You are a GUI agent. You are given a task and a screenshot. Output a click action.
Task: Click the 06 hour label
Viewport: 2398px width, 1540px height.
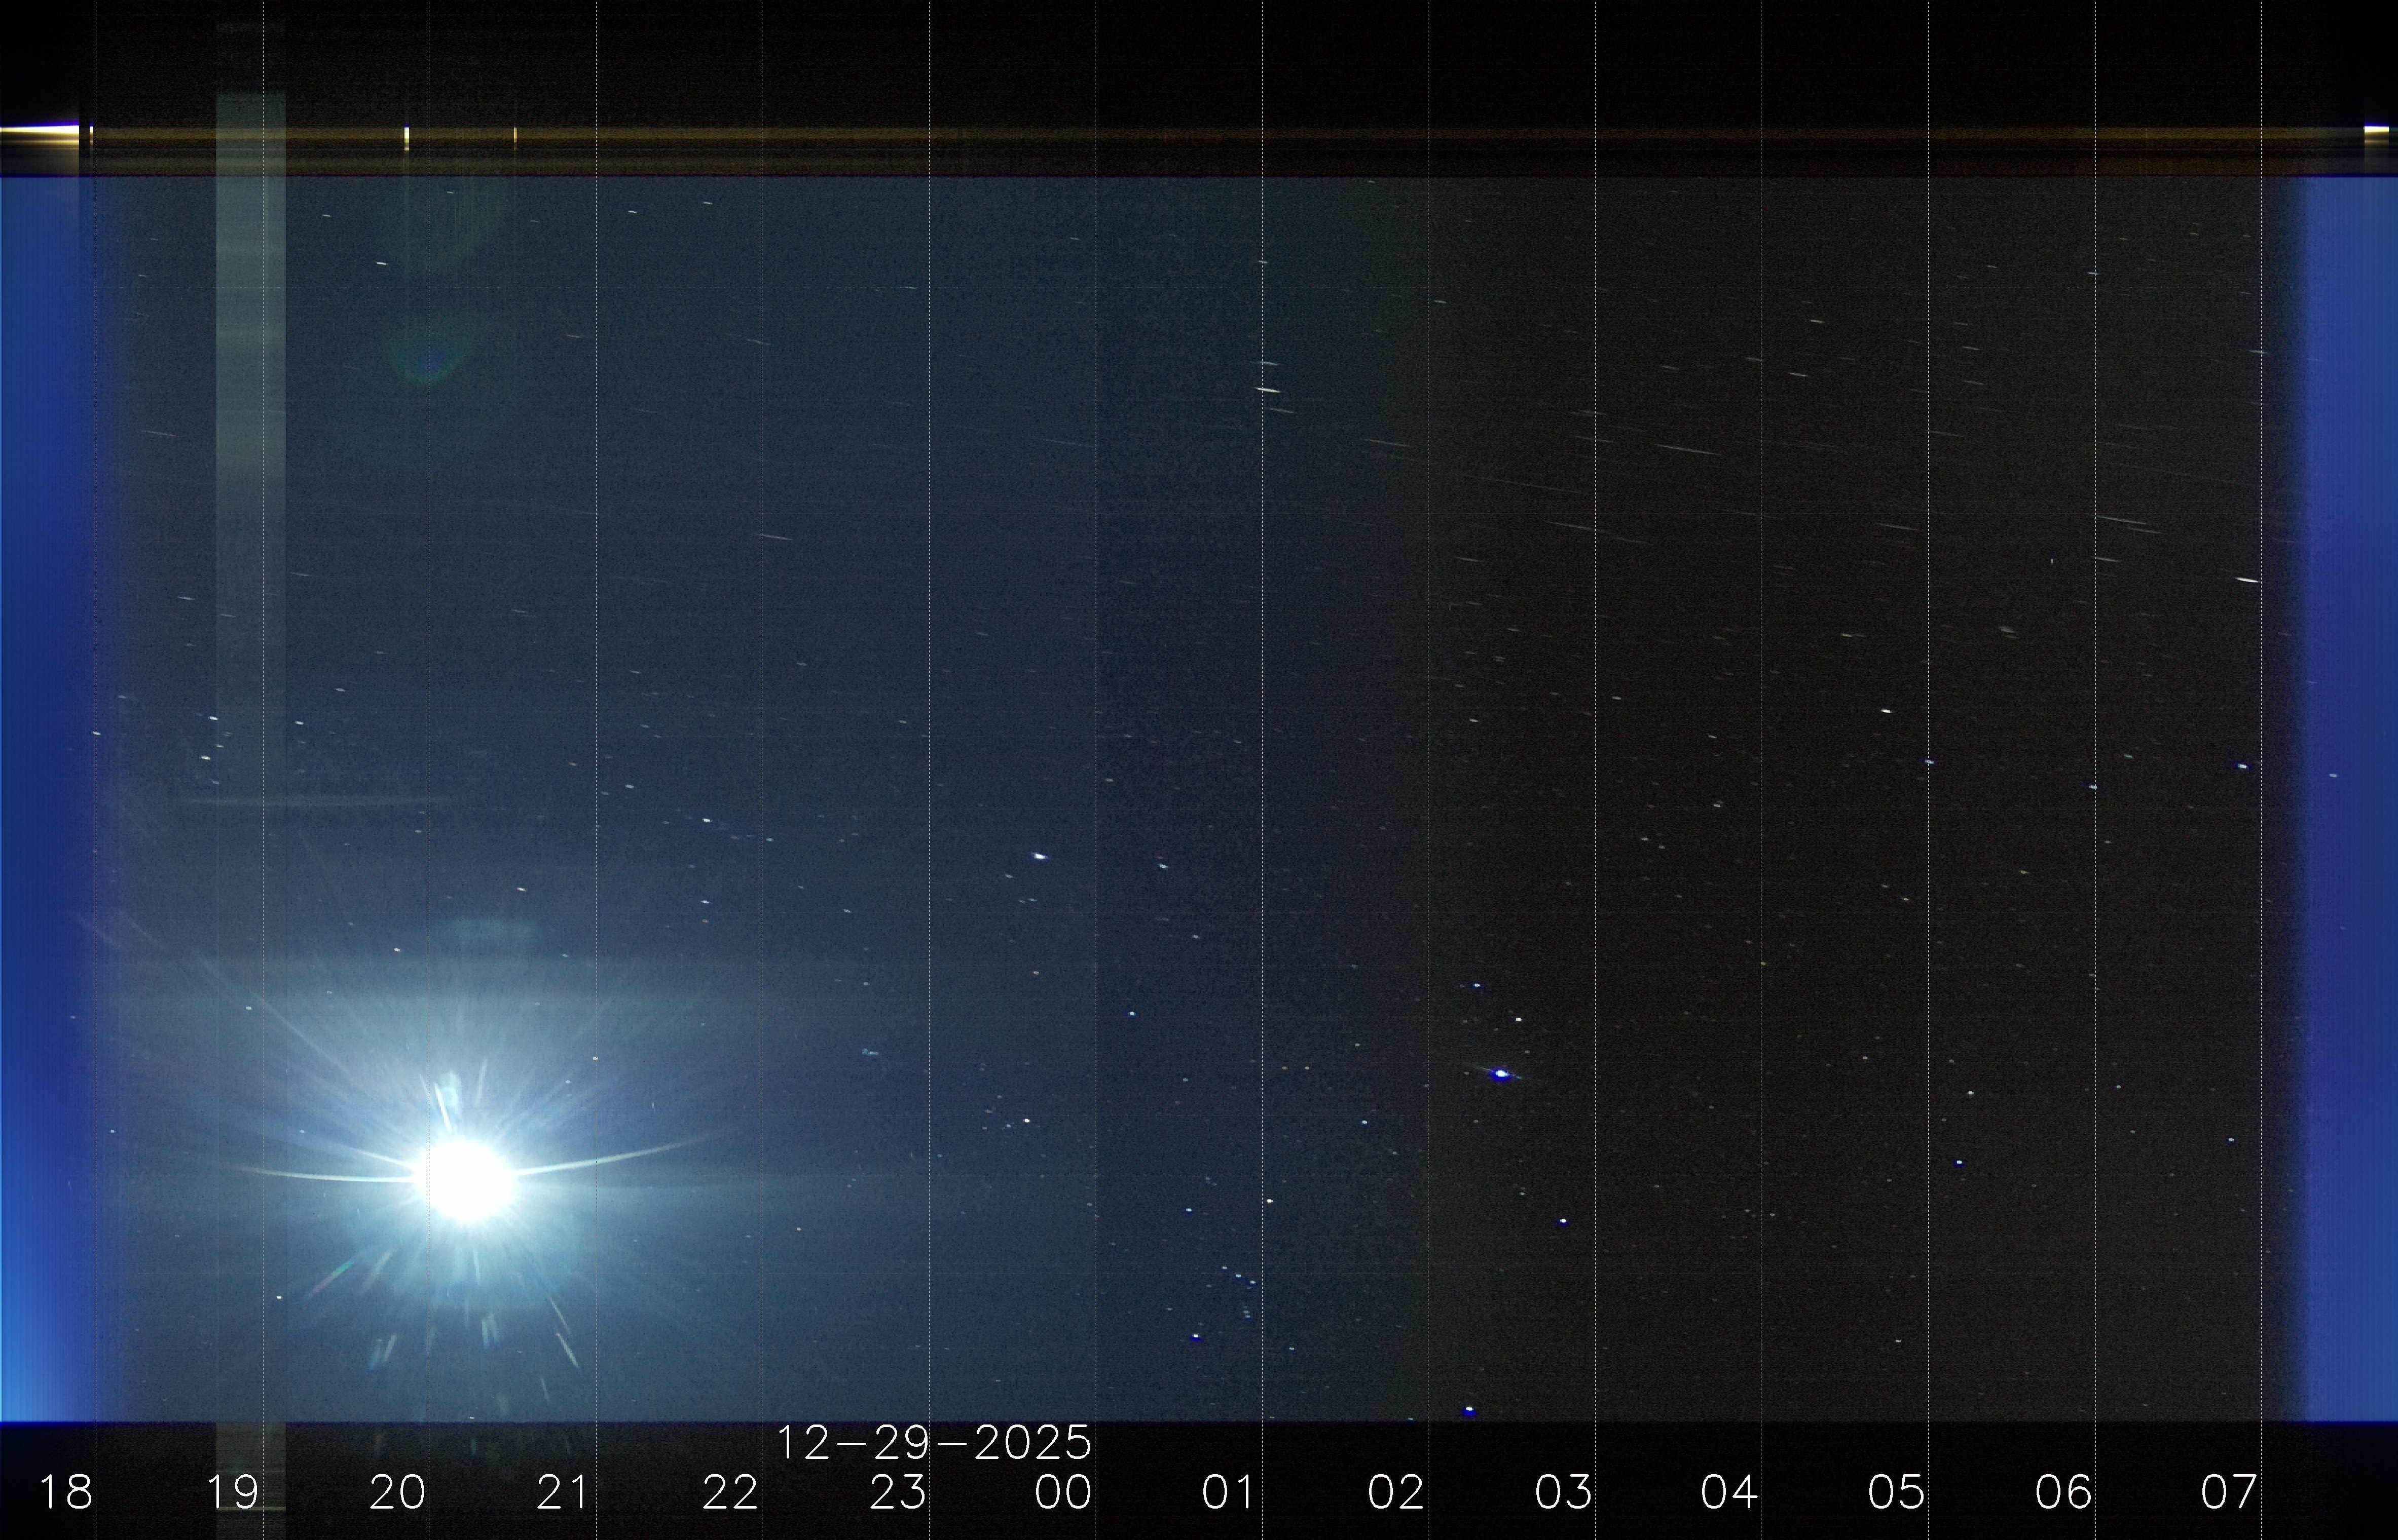click(2063, 1493)
